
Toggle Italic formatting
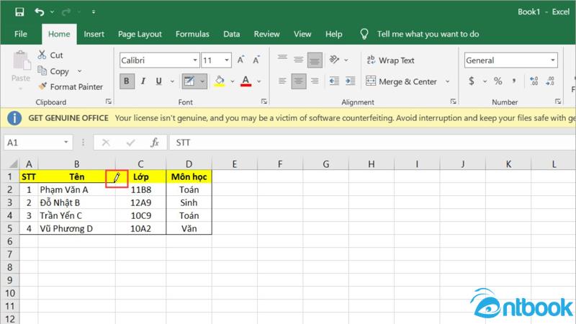click(x=143, y=81)
